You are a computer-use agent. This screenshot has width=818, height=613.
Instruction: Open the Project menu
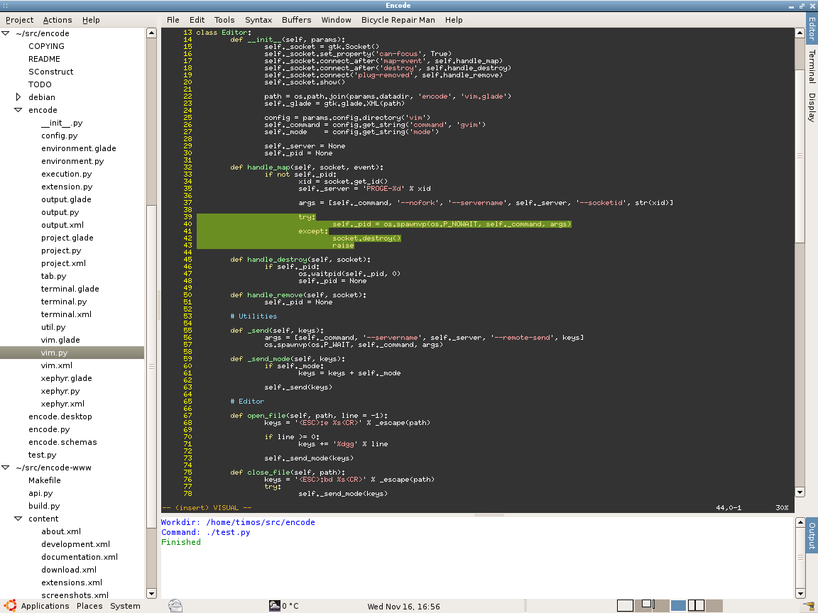(x=19, y=20)
